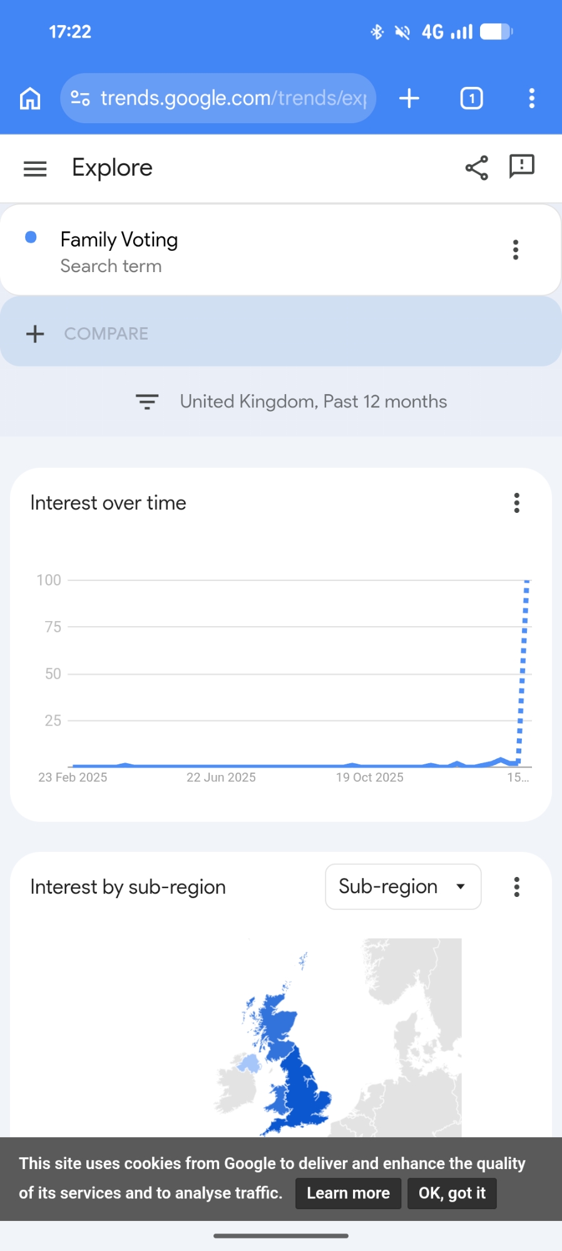Expand the Sub-region dropdown
Viewport: 562px width, 1251px height.
(x=402, y=887)
